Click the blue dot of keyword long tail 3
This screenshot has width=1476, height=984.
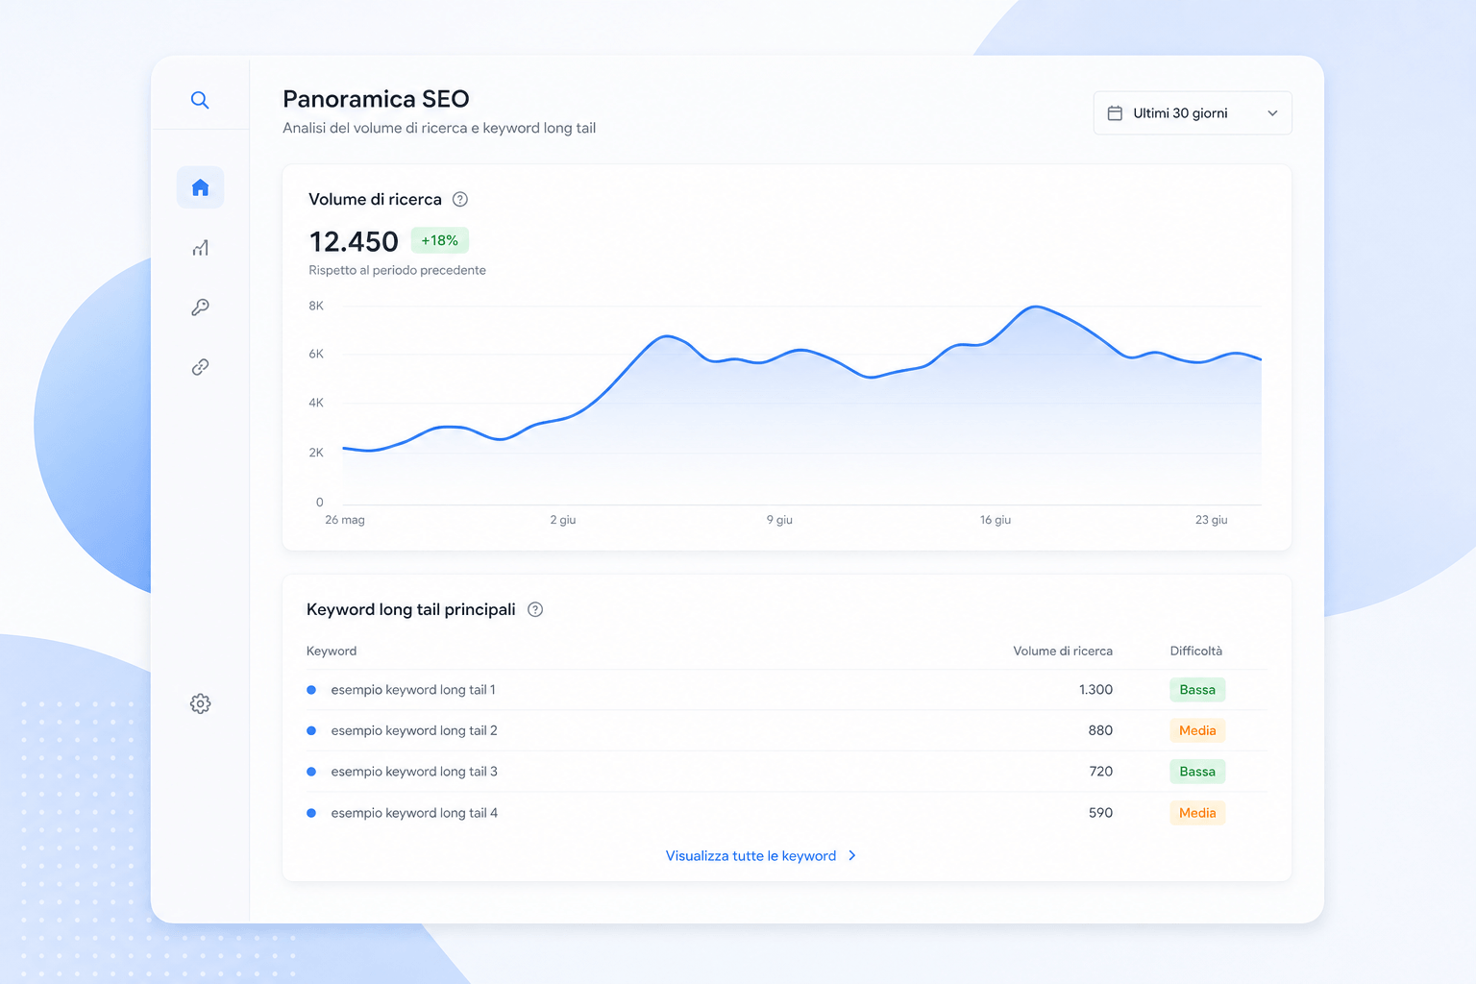pyautogui.click(x=311, y=772)
